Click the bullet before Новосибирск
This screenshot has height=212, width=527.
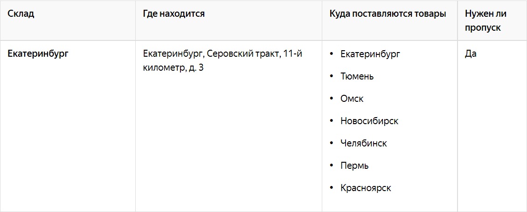click(x=332, y=121)
